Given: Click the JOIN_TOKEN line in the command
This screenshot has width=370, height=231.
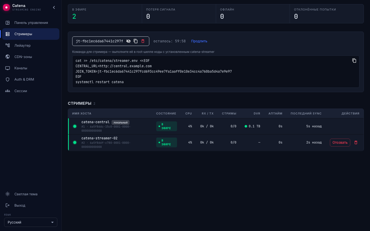Looking at the screenshot, I should tap(154, 71).
